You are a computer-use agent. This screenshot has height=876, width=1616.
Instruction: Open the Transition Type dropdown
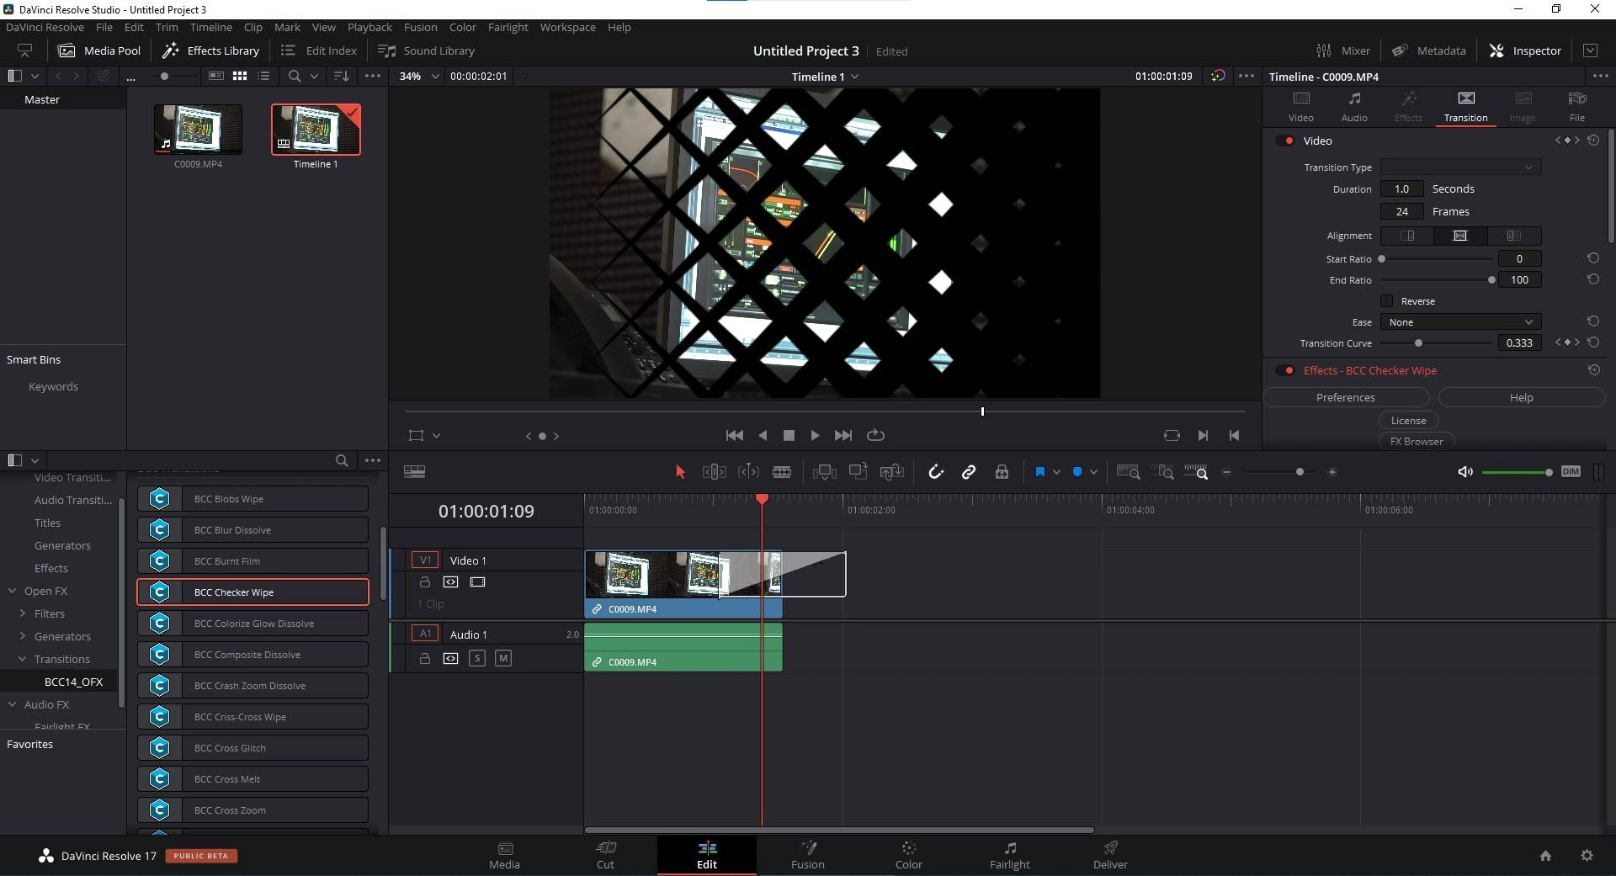coord(1460,167)
